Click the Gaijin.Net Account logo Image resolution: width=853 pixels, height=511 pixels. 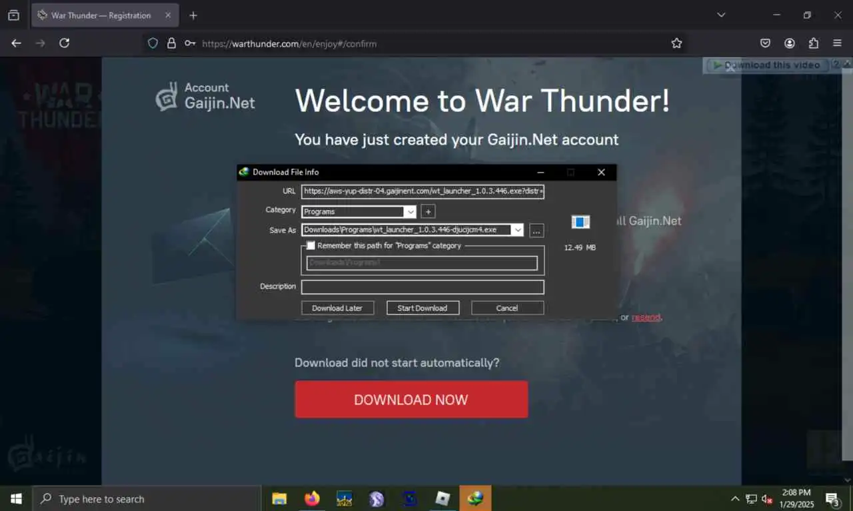205,96
